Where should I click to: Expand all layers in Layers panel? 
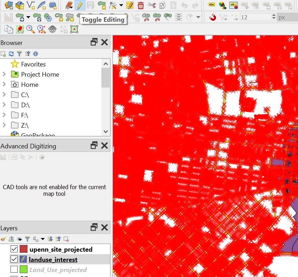coord(50,239)
